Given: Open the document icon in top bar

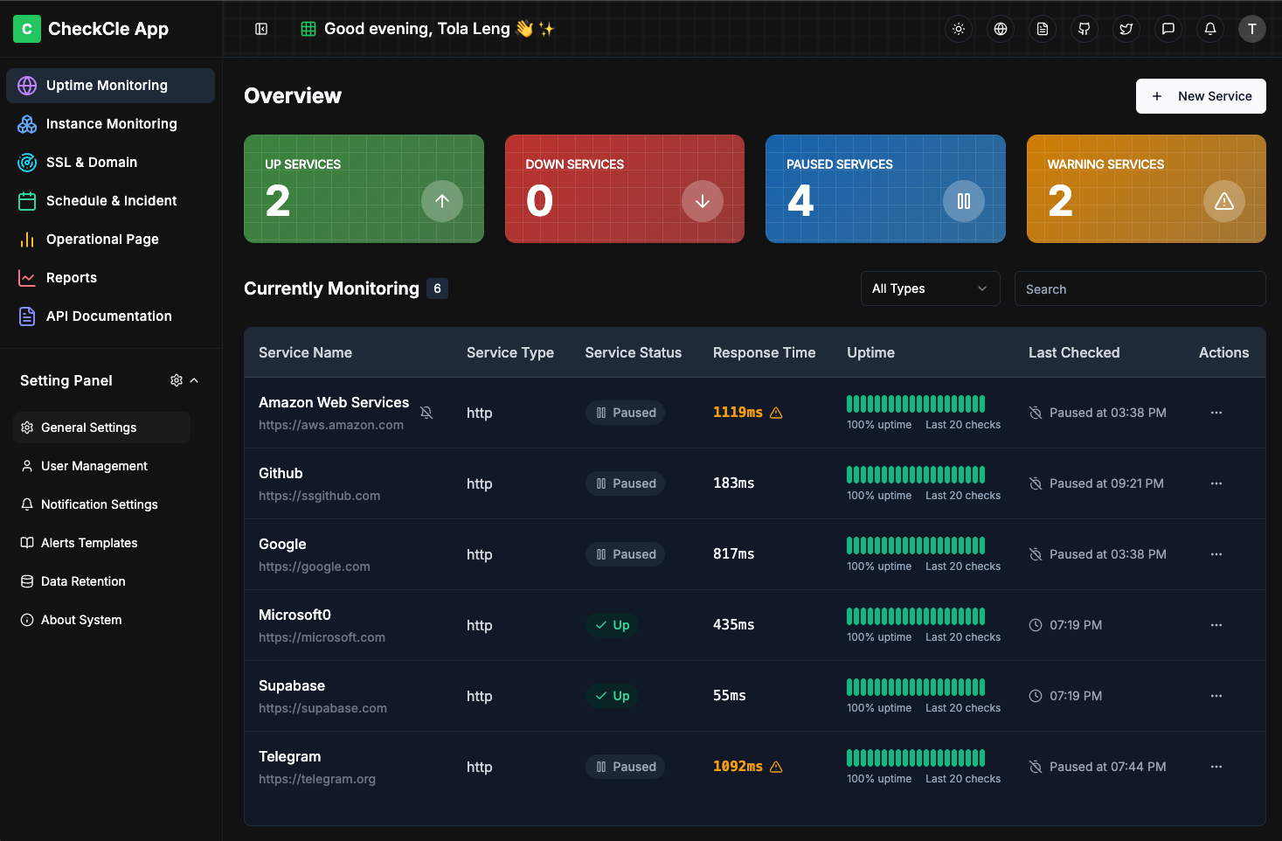Looking at the screenshot, I should click(x=1043, y=29).
